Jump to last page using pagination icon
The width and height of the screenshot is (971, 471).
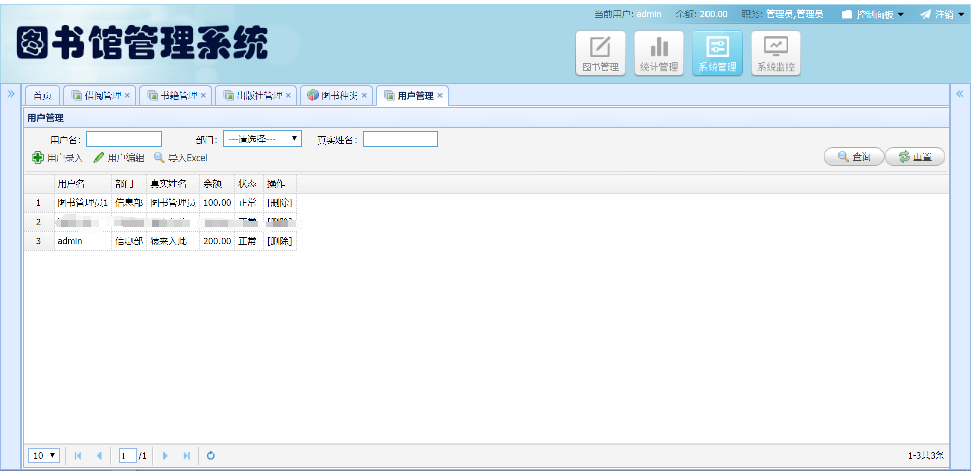coord(186,455)
